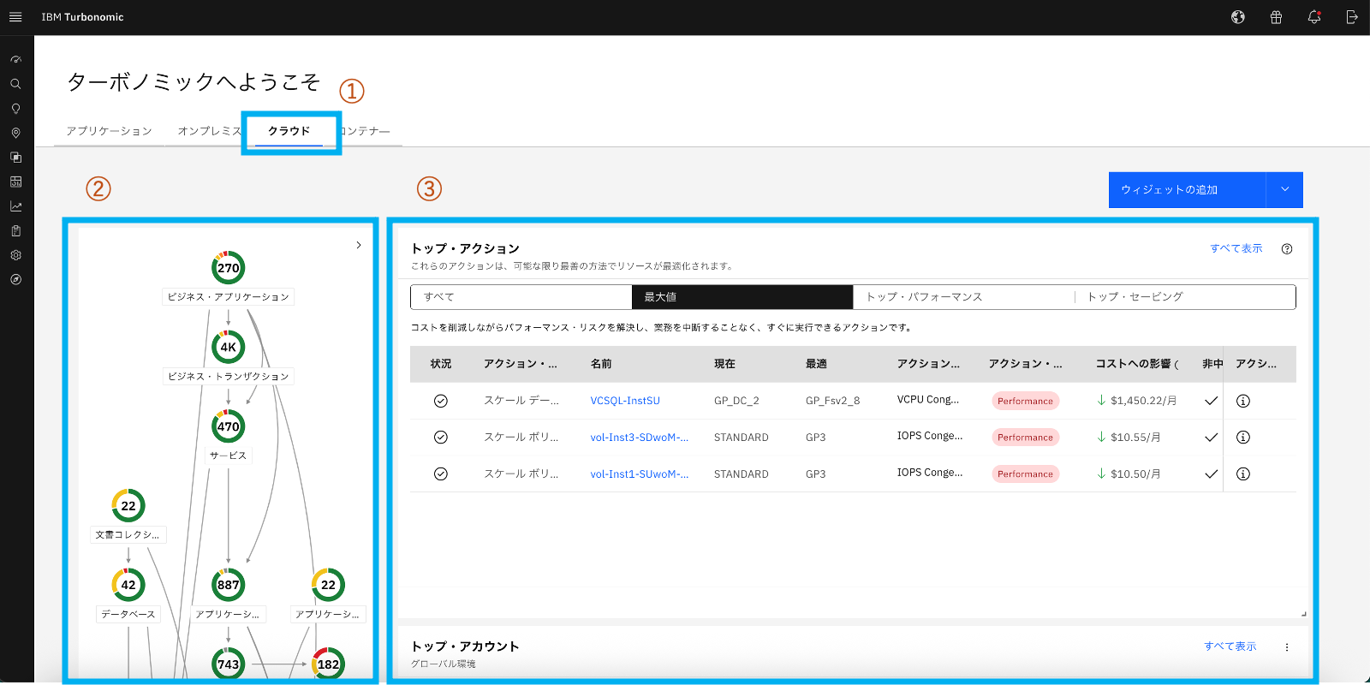The width and height of the screenshot is (1370, 685).
Task: Toggle the status check for VCSQL-InstSU row
Action: [x=441, y=401]
